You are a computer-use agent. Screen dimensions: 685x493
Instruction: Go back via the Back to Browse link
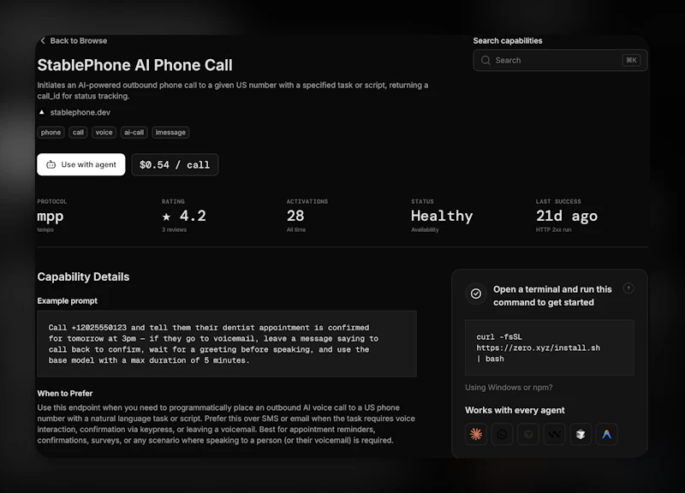(x=74, y=40)
